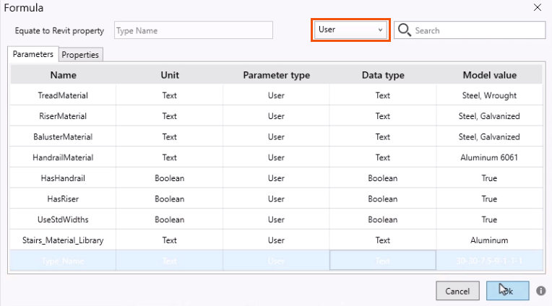Click the Unit column header

[170, 75]
